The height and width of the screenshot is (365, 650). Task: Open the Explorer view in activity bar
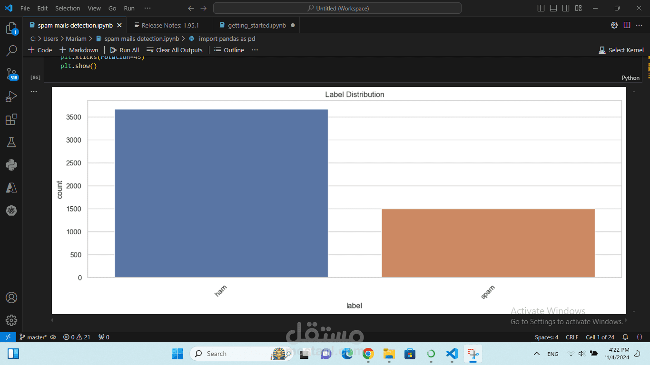pos(11,29)
